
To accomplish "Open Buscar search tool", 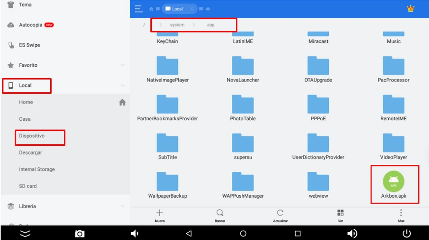I will click(220, 213).
